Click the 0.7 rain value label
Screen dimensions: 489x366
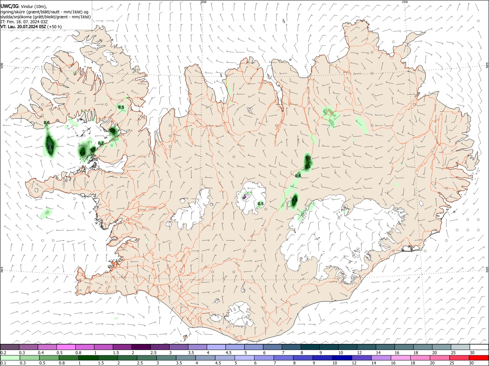click(x=101, y=143)
